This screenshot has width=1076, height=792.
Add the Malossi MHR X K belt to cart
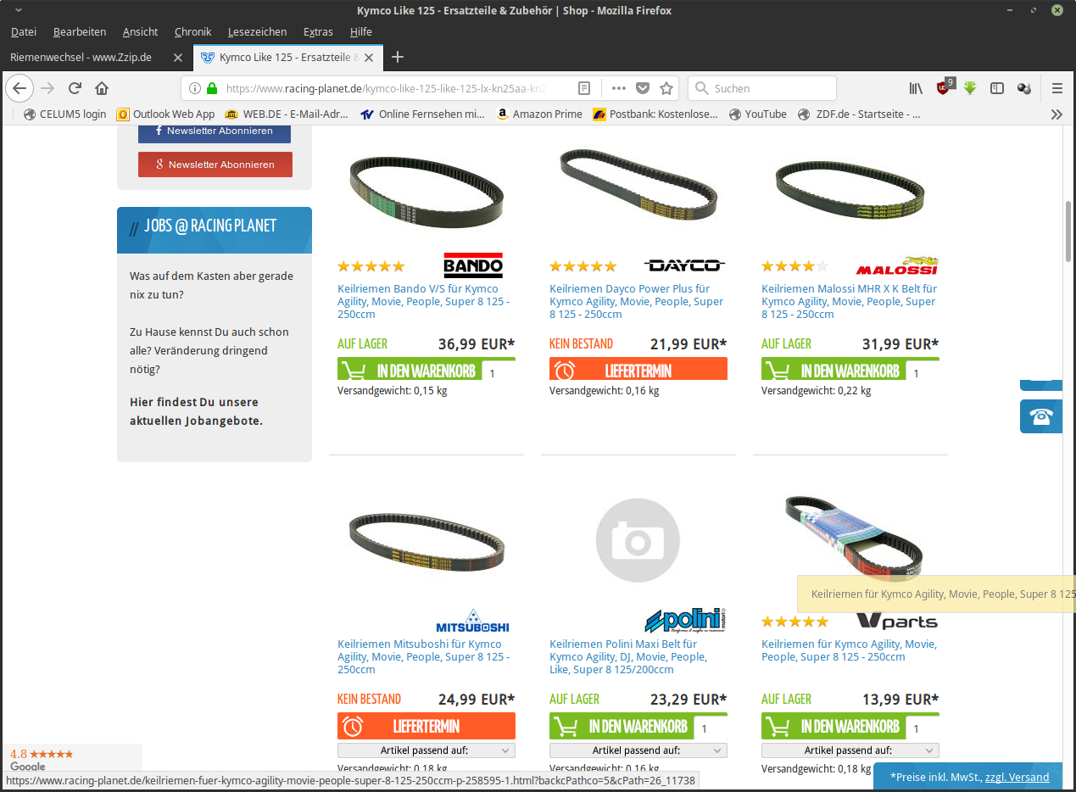833,371
